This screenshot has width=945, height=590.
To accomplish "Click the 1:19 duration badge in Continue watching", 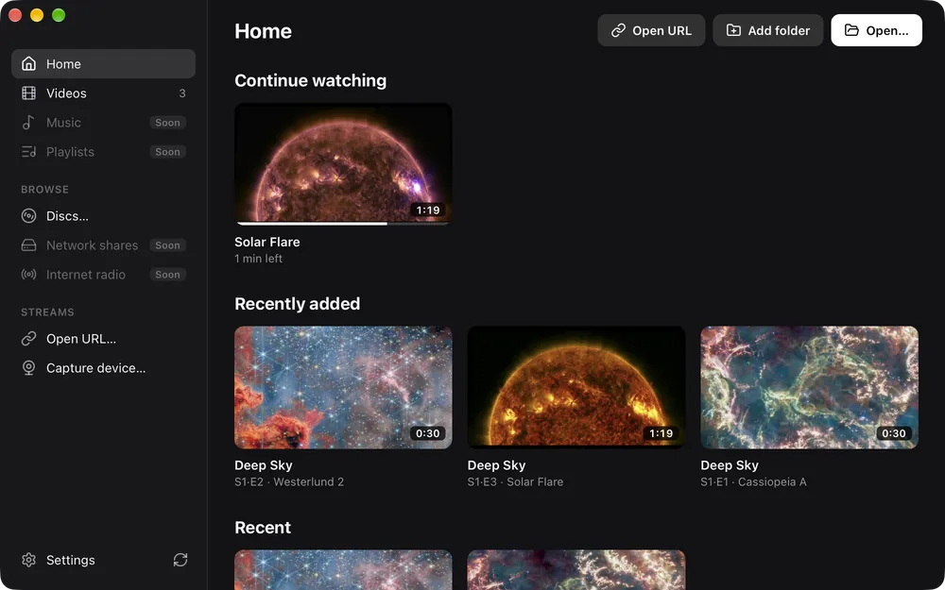I will (x=428, y=211).
